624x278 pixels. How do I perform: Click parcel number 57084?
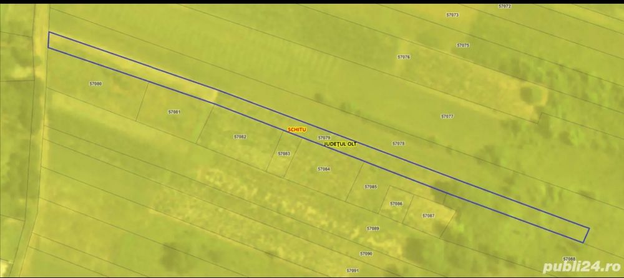pyautogui.click(x=323, y=169)
